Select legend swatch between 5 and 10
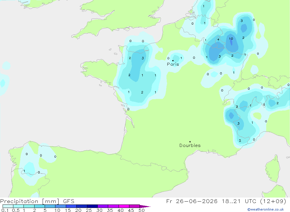The width and height of the screenshot is (290, 212). (x=50, y=206)
